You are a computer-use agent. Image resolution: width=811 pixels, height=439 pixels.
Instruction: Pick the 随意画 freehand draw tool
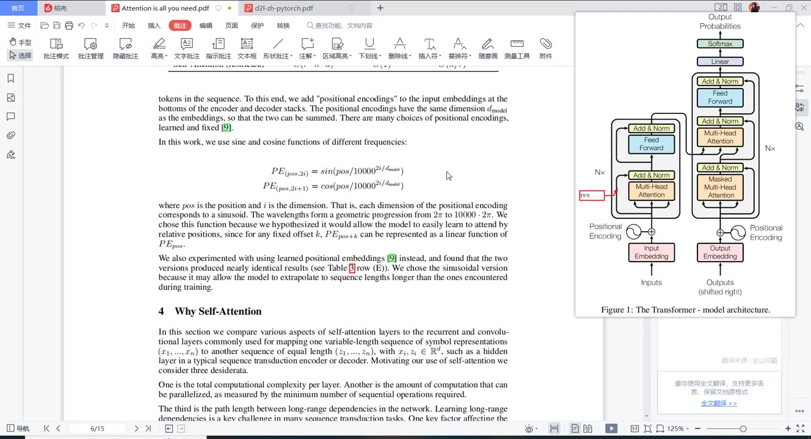[x=487, y=49]
